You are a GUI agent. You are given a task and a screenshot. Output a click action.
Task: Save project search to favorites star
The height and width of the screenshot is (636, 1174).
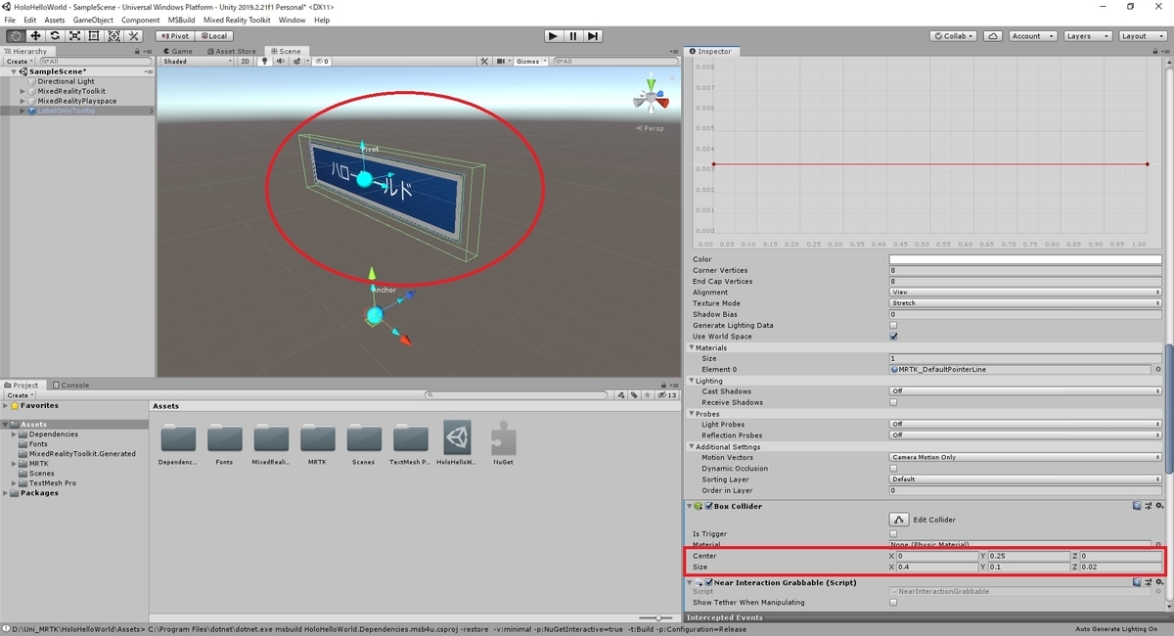click(x=647, y=395)
